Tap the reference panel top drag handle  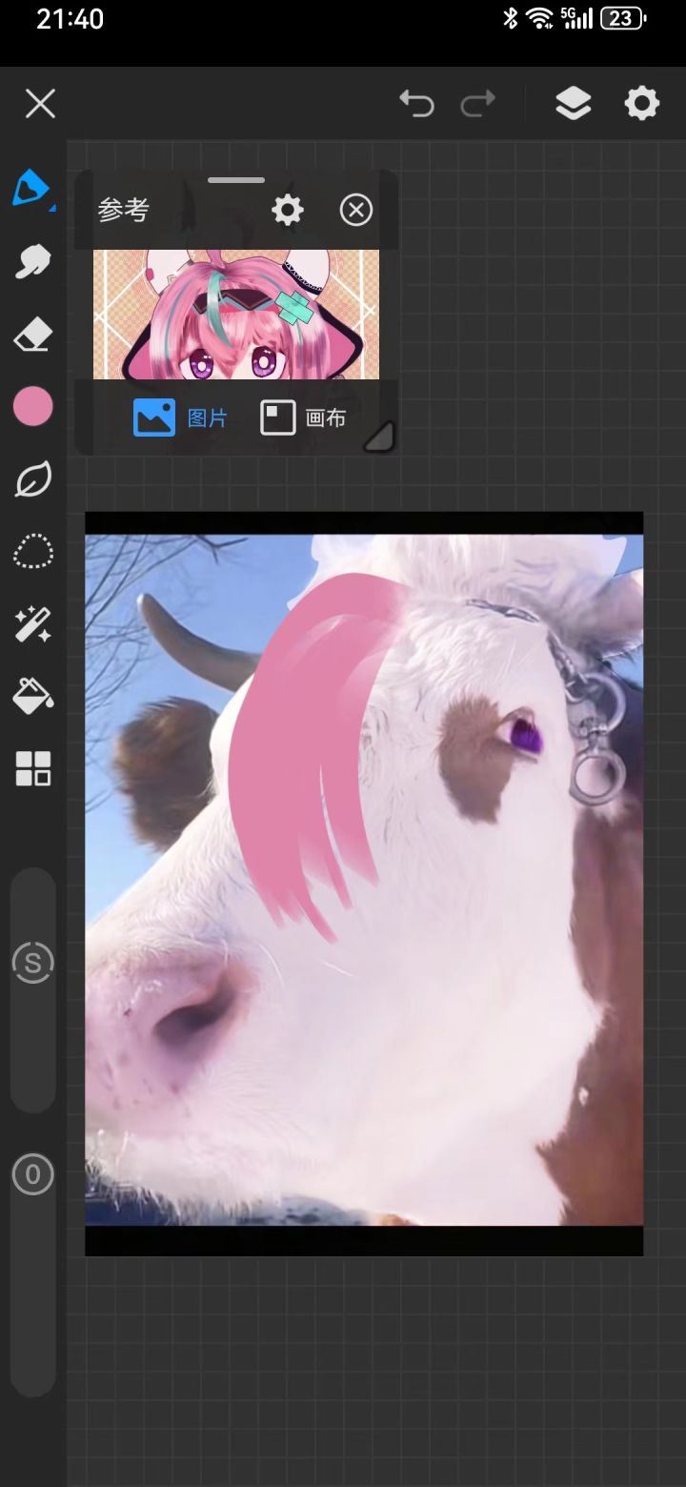click(x=236, y=180)
